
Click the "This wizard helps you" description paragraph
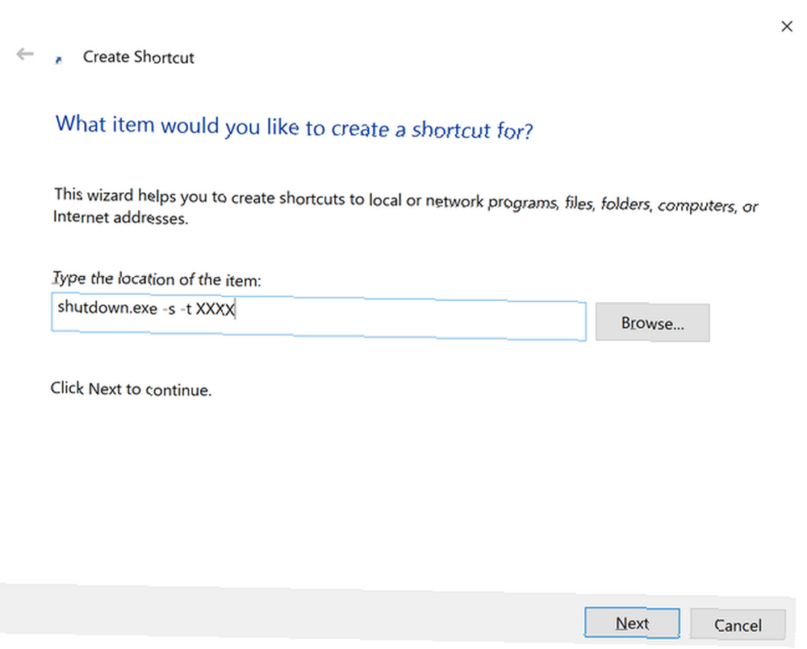click(405, 206)
